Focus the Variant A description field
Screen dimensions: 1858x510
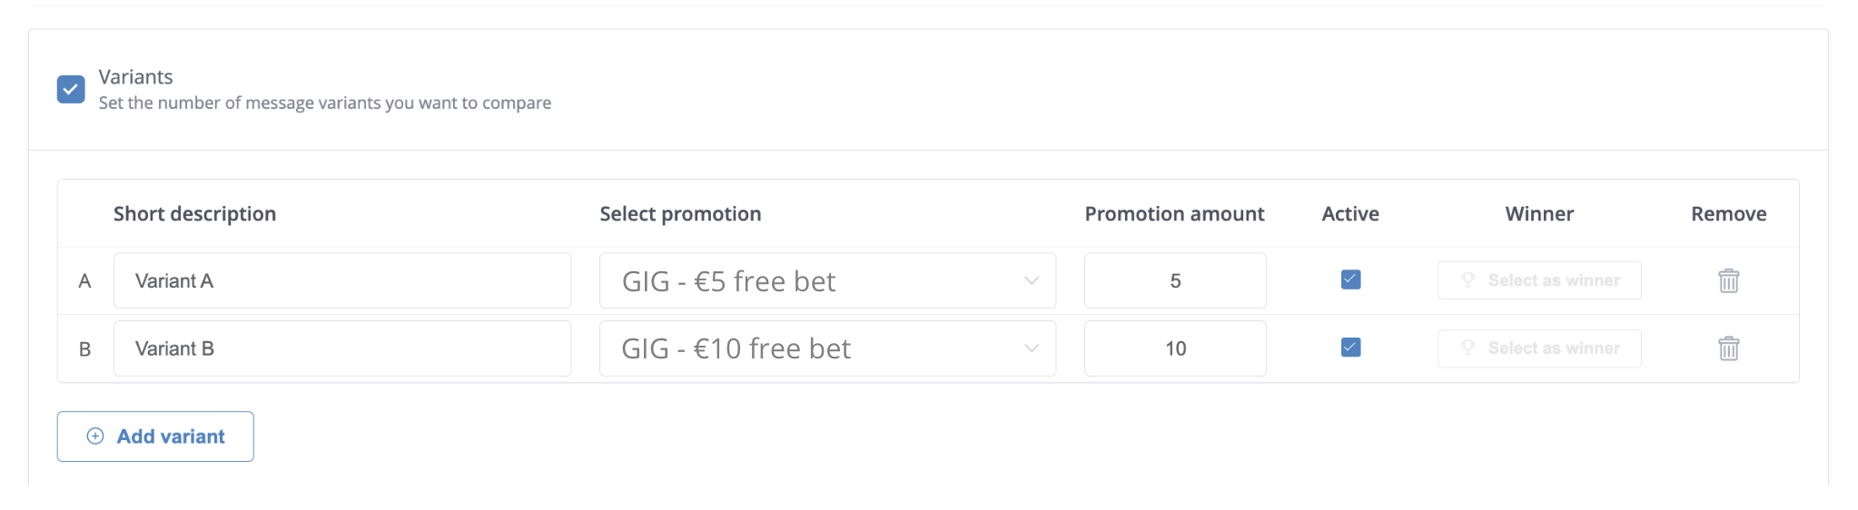pyautogui.click(x=341, y=281)
